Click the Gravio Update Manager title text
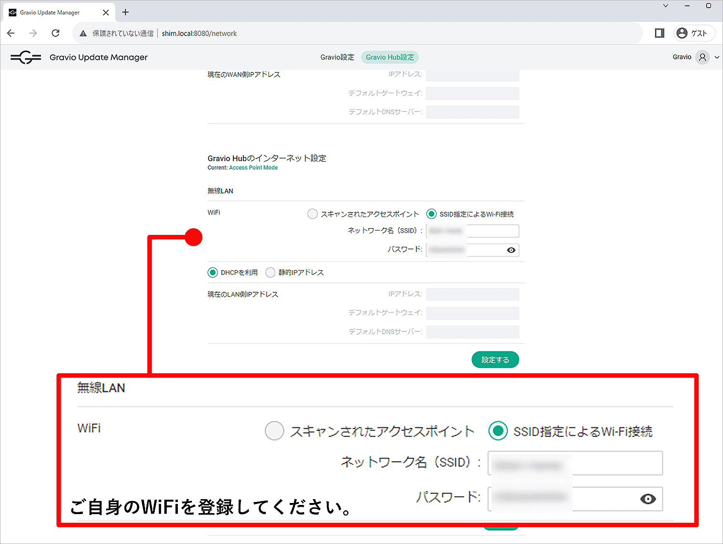Image resolution: width=723 pixels, height=544 pixels. [98, 57]
